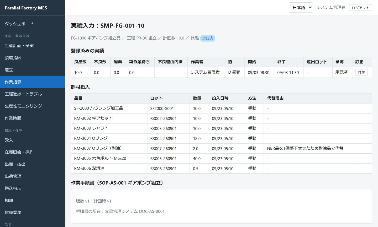This screenshot has width=378, height=227.
Task: Open 出荷管理 from the sidebar
Action: click(33, 176)
